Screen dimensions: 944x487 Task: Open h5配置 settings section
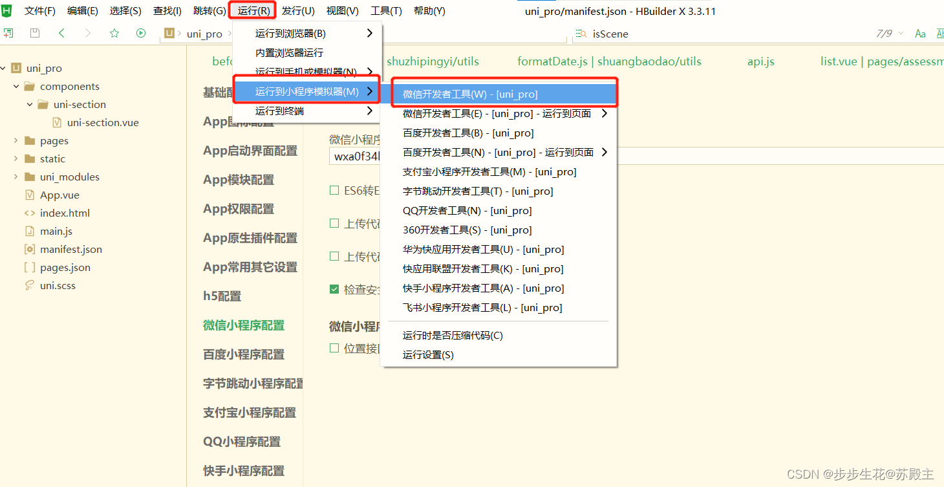point(222,296)
